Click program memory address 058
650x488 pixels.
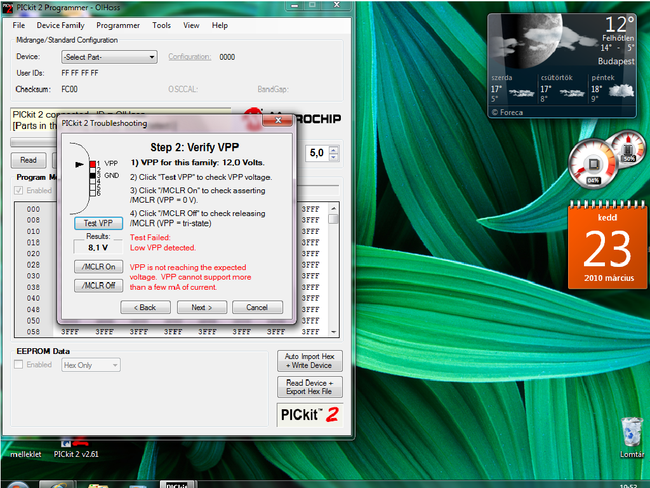pos(33,332)
